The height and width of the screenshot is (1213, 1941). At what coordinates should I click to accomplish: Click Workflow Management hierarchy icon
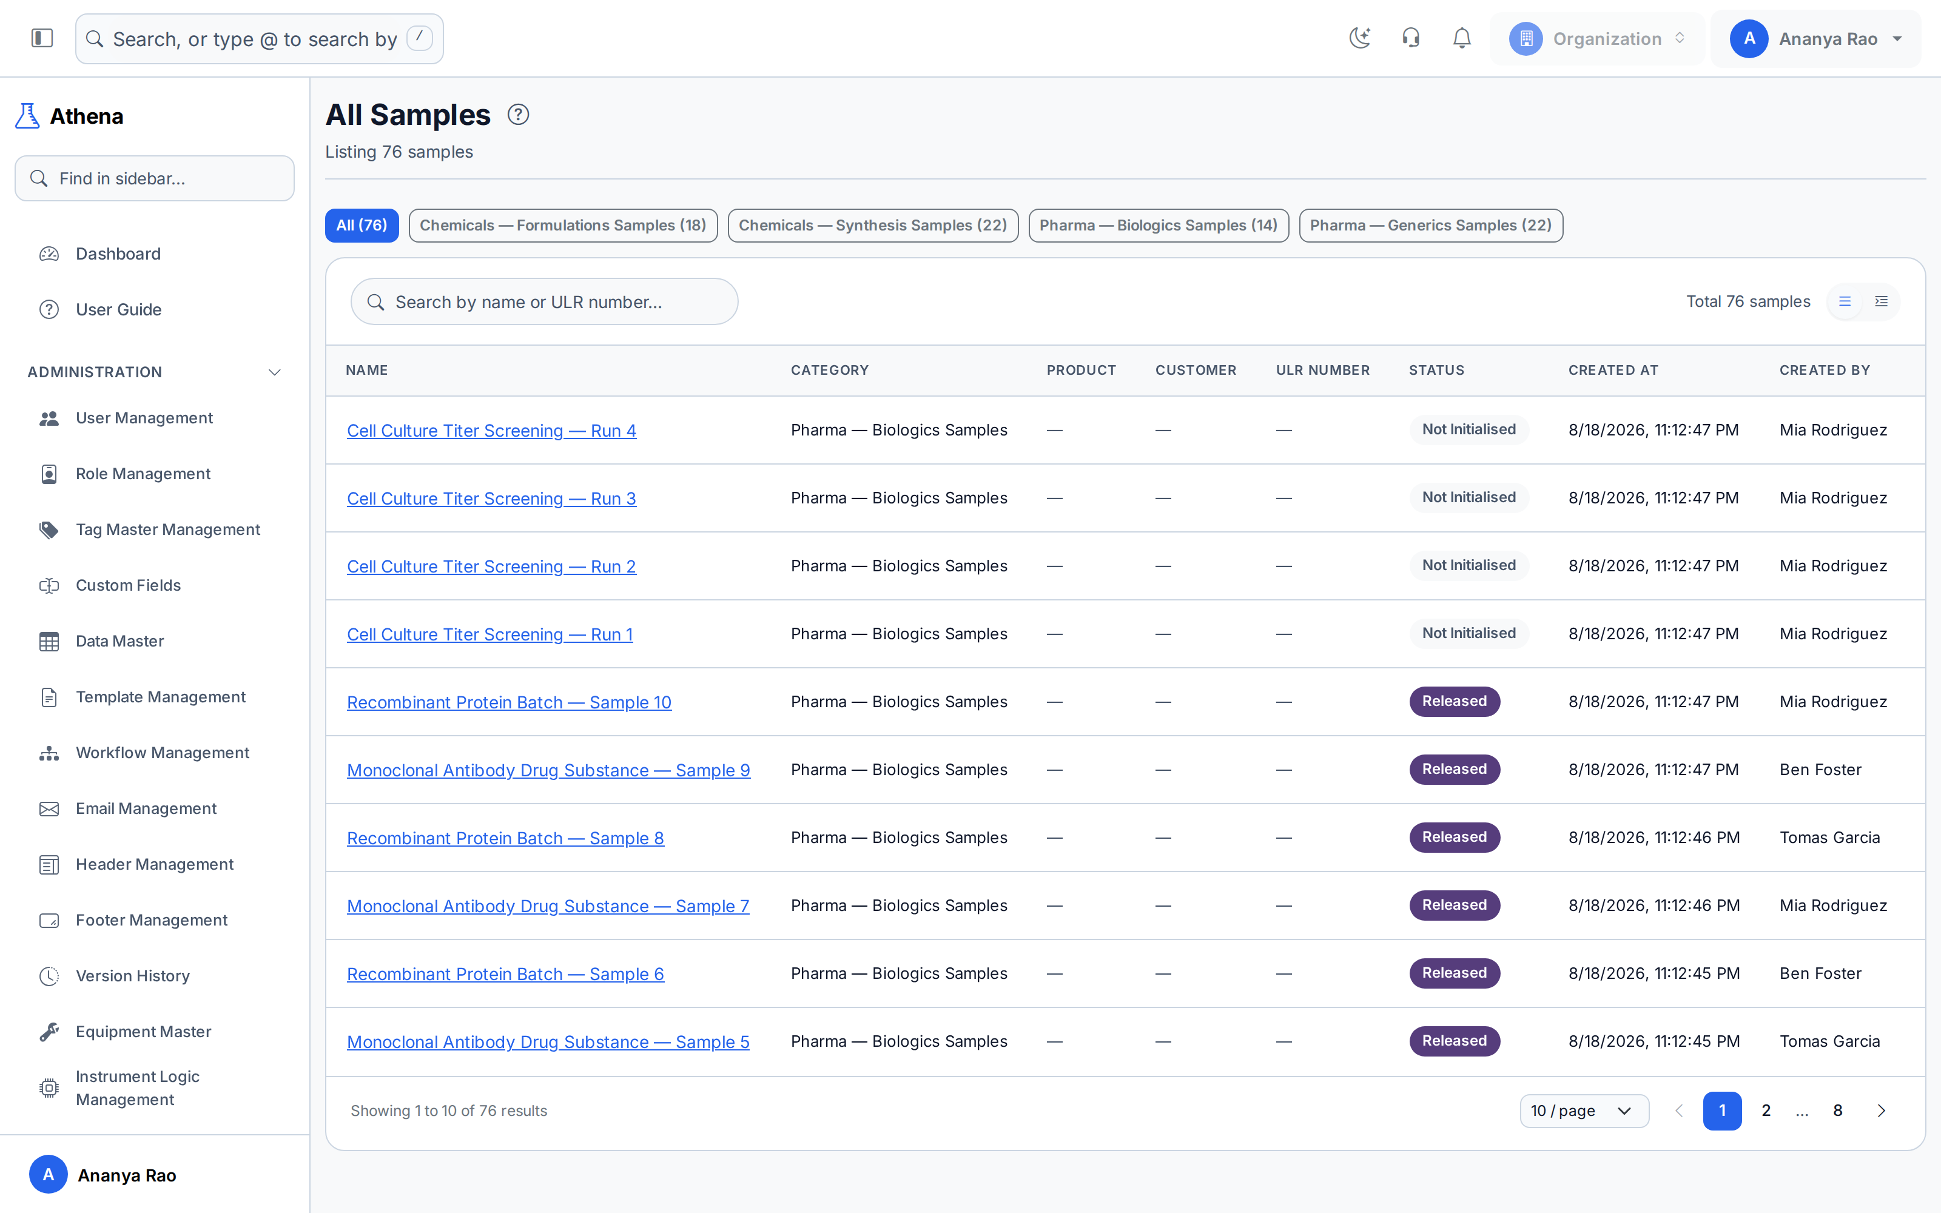pyautogui.click(x=49, y=753)
